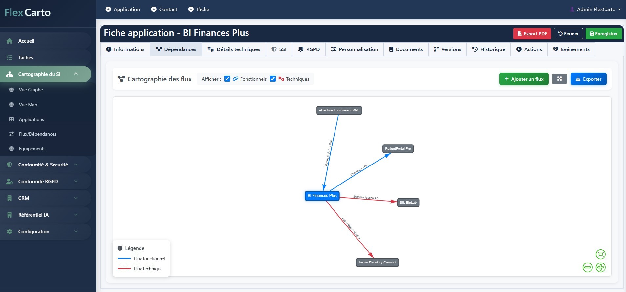Open the RGPD tab

pos(309,49)
